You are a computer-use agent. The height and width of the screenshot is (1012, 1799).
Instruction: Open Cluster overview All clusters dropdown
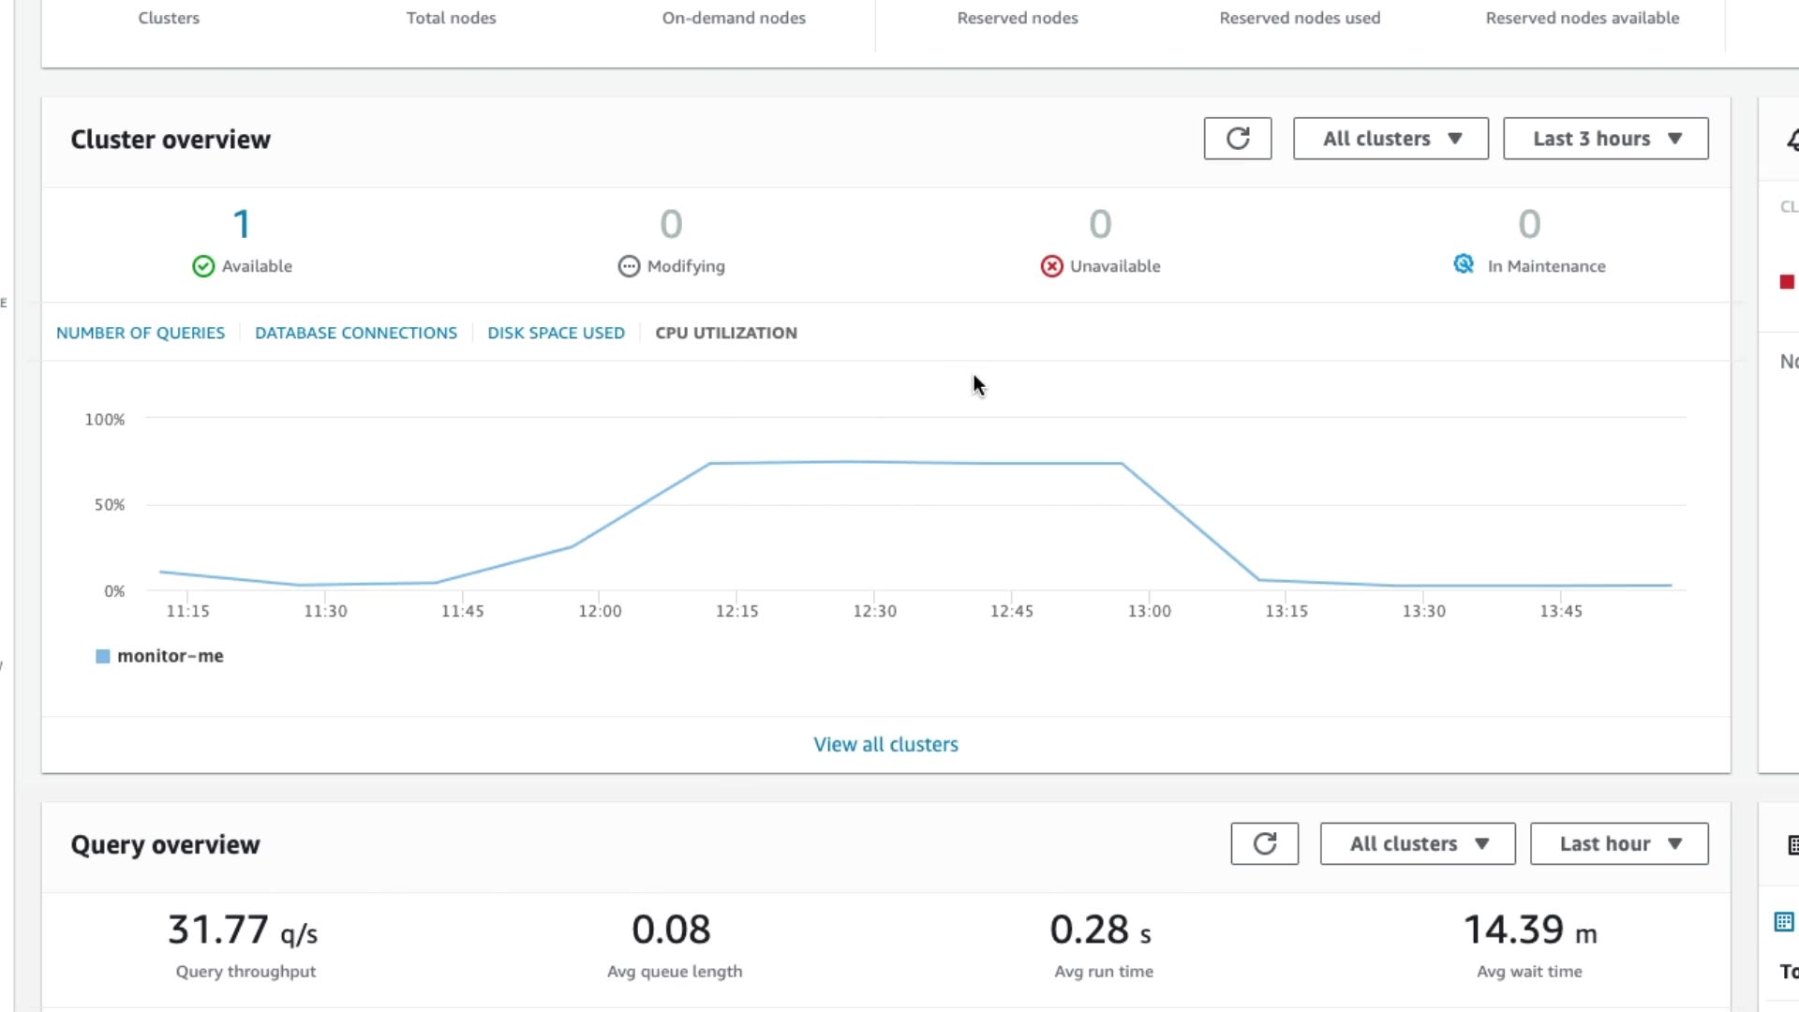[x=1390, y=139]
